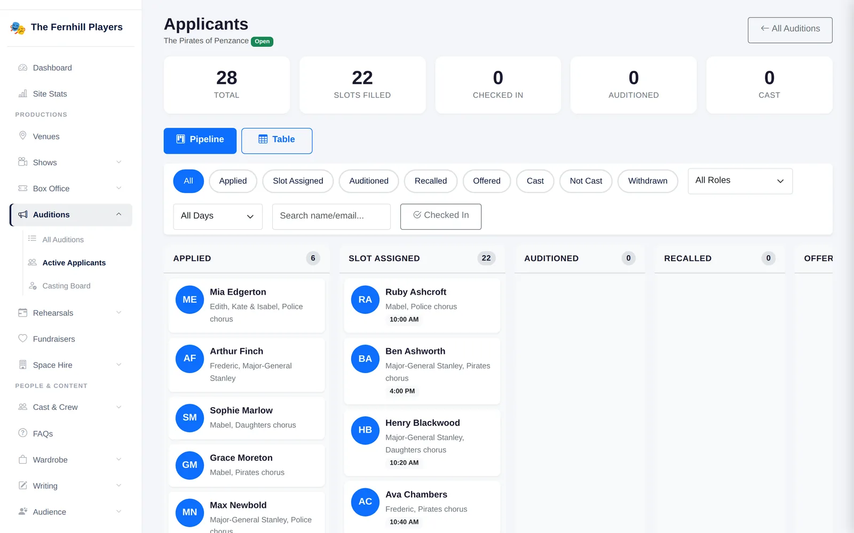Click the Fundraisers heart icon
This screenshot has height=533, width=854.
pos(23,338)
